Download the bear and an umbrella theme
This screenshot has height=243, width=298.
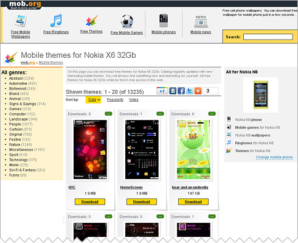tap(193, 202)
